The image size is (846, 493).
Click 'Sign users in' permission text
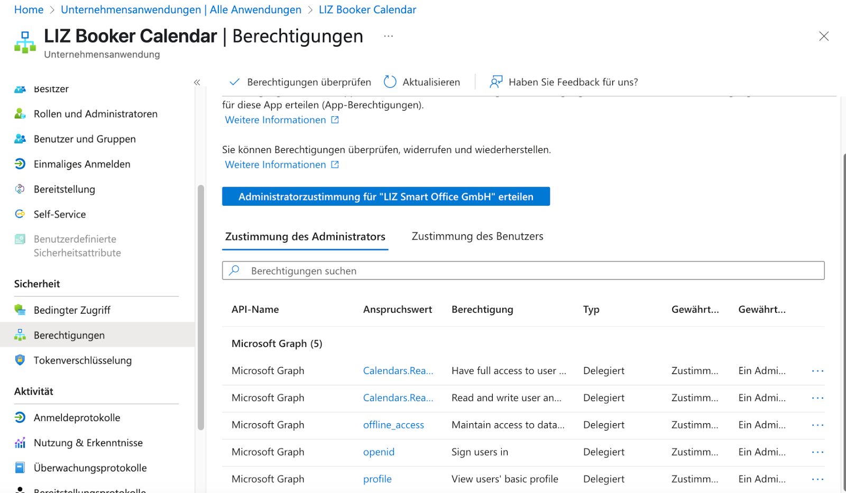tap(480, 452)
